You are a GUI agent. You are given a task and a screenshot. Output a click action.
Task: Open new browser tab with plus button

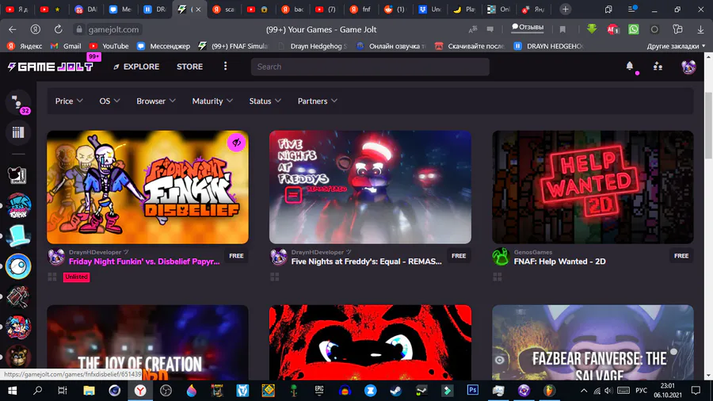pos(565,9)
